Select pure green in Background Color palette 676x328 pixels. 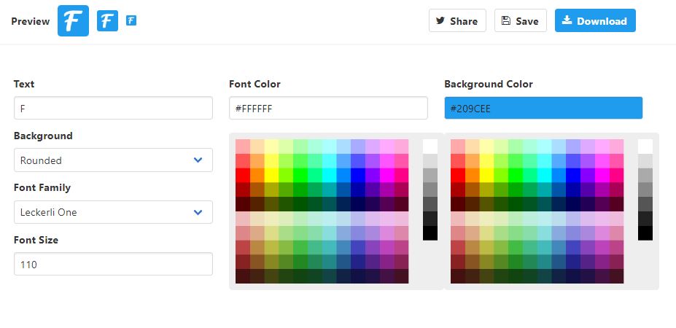516,175
